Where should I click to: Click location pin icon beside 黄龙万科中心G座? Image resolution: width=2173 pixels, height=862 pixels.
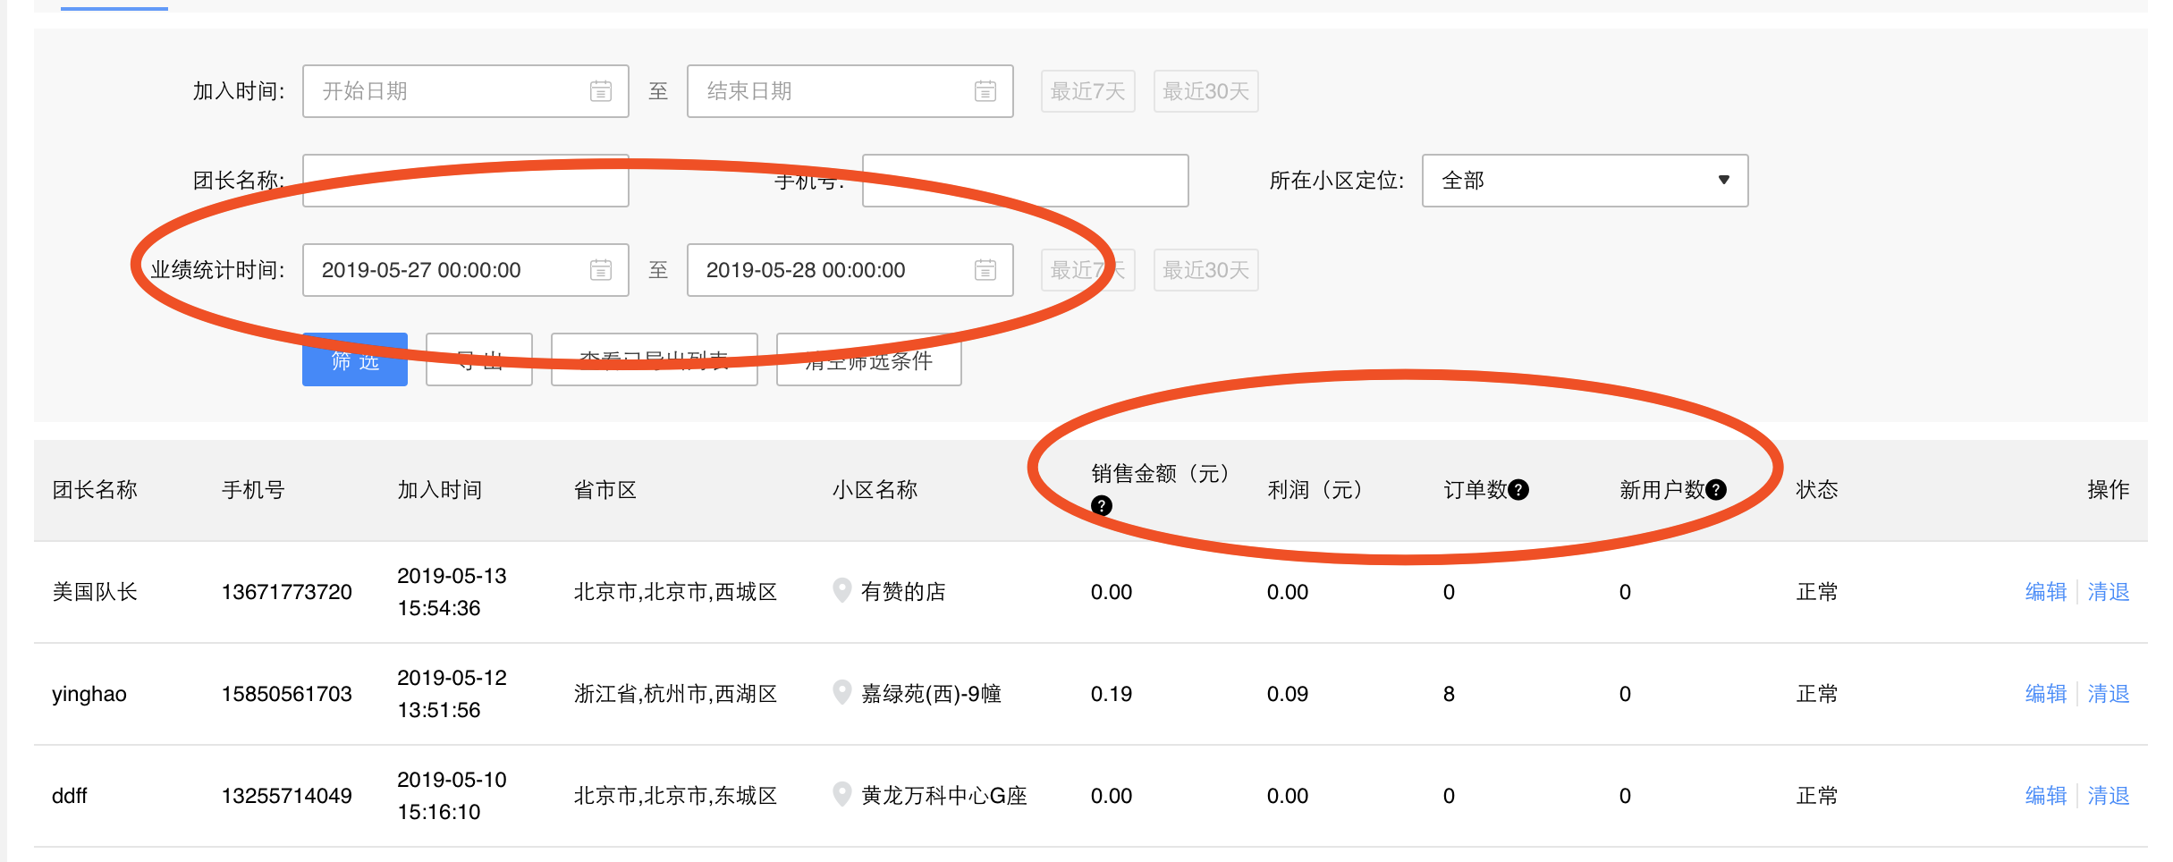841,794
